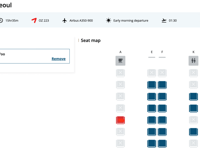This screenshot has height=150, width=200.
Task: Deselect the red selected seat in column A
Action: [x=120, y=120]
